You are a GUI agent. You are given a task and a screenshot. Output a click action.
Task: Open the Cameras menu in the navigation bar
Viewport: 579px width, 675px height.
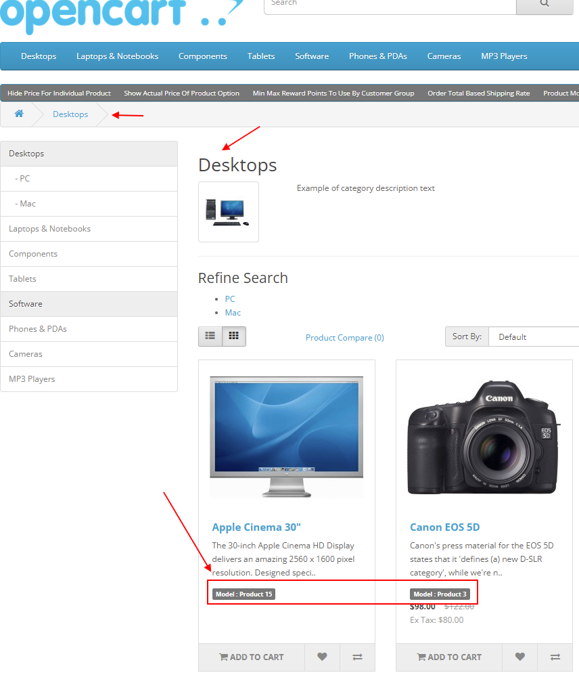click(444, 56)
